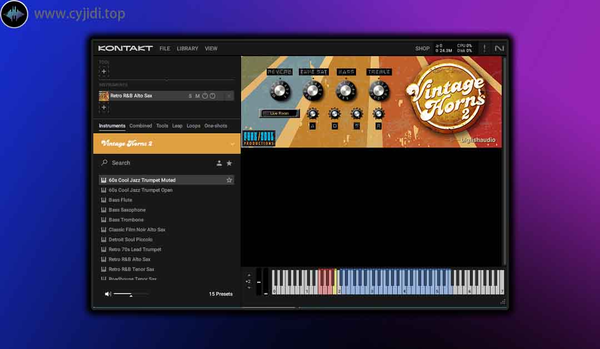
Task: Open the Live Room reverb type dropdown
Action: tap(279, 113)
